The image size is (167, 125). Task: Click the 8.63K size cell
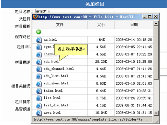(x=101, y=83)
